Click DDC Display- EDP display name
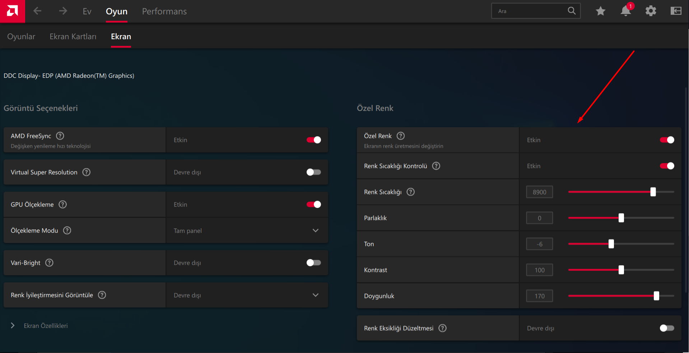689x353 pixels. coord(69,76)
